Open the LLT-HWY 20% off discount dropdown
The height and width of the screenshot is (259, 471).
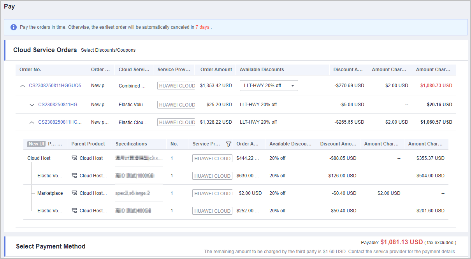pyautogui.click(x=269, y=86)
